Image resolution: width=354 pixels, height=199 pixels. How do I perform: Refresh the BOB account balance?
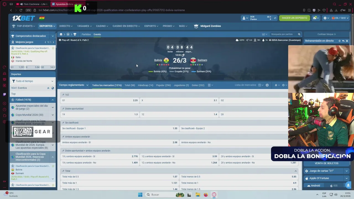point(275,18)
